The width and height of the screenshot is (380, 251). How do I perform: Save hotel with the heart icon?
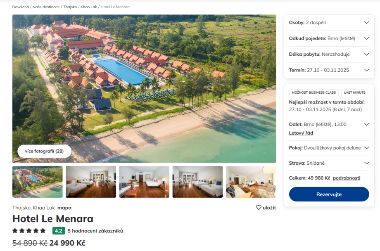point(266,208)
